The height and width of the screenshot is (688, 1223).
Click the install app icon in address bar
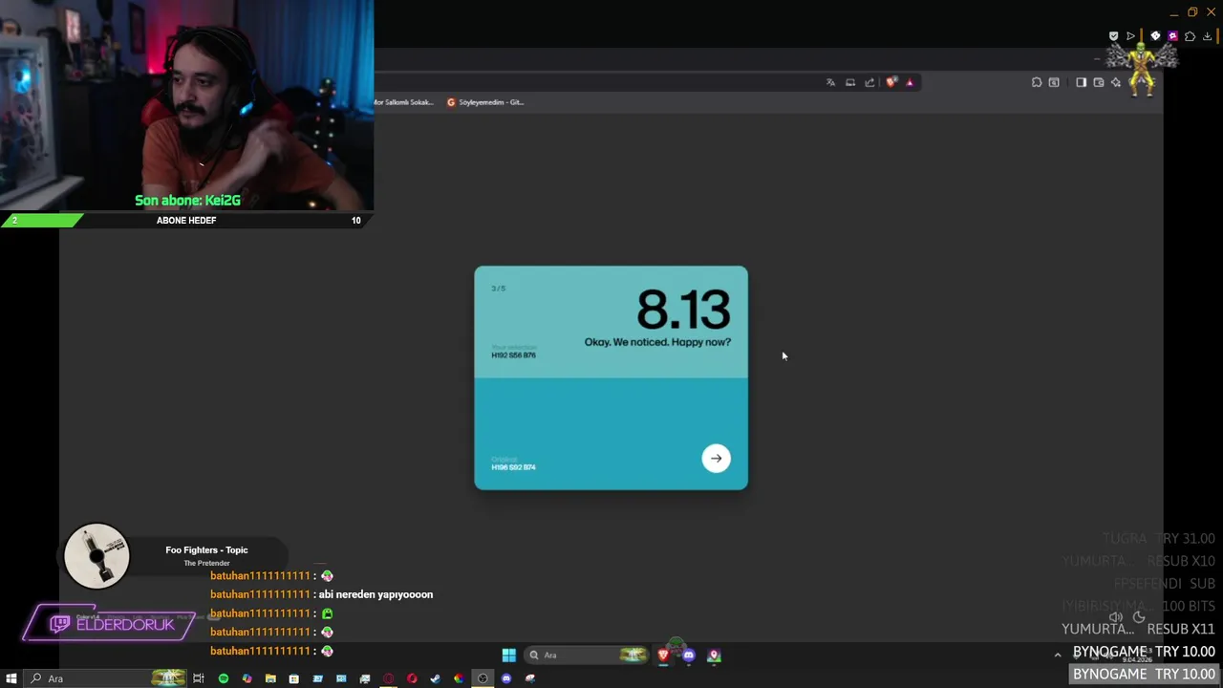850,83
